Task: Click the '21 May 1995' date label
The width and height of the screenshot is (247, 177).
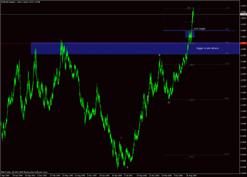Action: click(68, 175)
